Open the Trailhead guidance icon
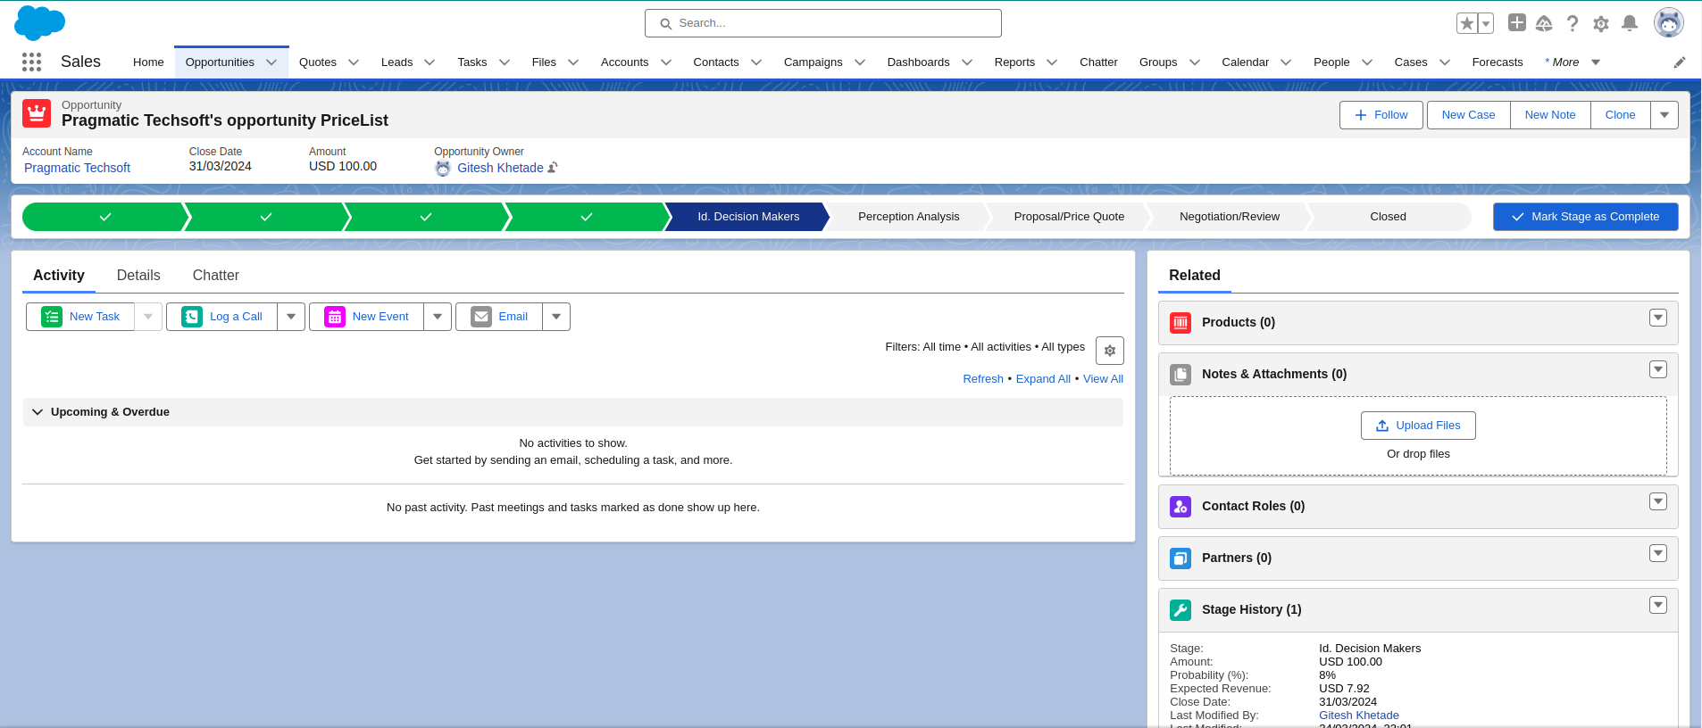 (x=1544, y=23)
